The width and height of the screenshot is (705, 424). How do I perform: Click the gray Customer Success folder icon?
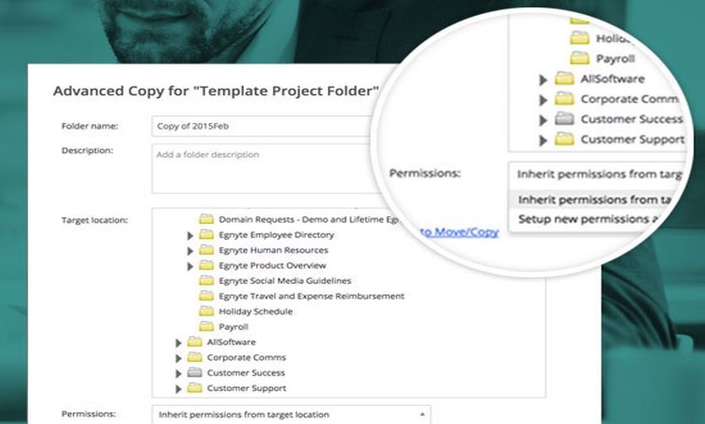click(x=194, y=372)
